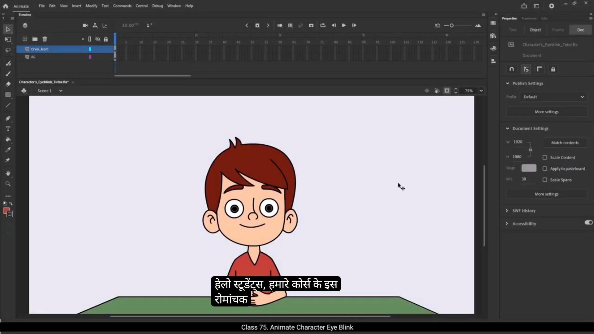The height and width of the screenshot is (334, 594).
Task: Open the Commands menu
Action: coord(122,6)
